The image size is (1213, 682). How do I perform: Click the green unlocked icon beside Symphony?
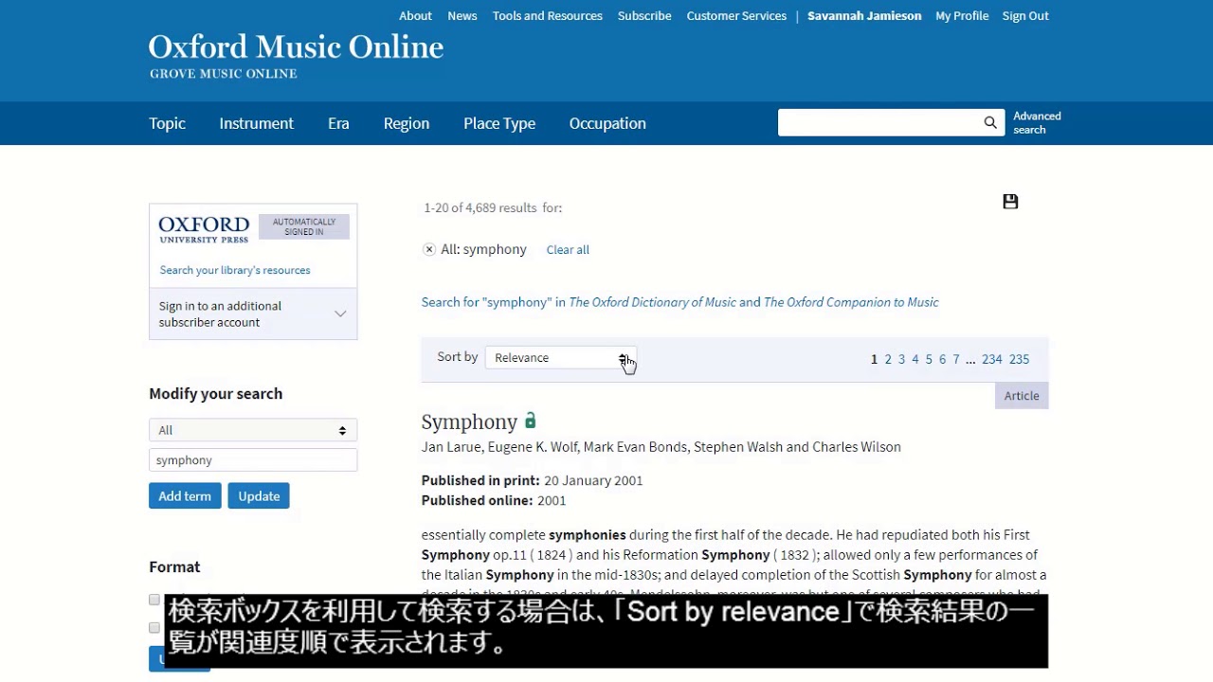(531, 421)
